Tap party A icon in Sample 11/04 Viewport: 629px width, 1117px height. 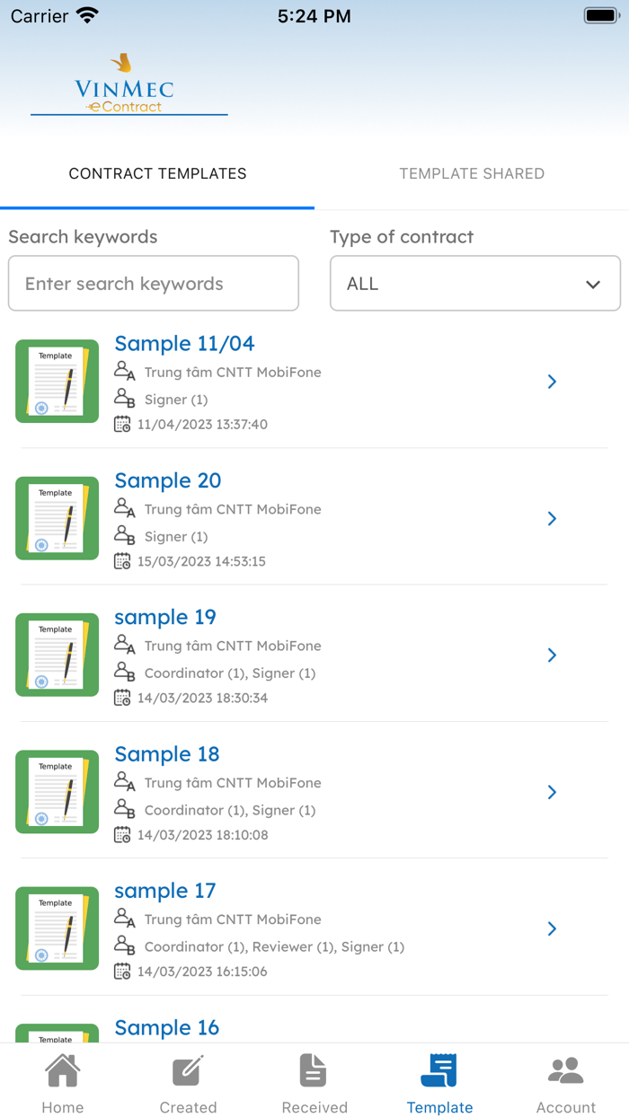coord(124,371)
